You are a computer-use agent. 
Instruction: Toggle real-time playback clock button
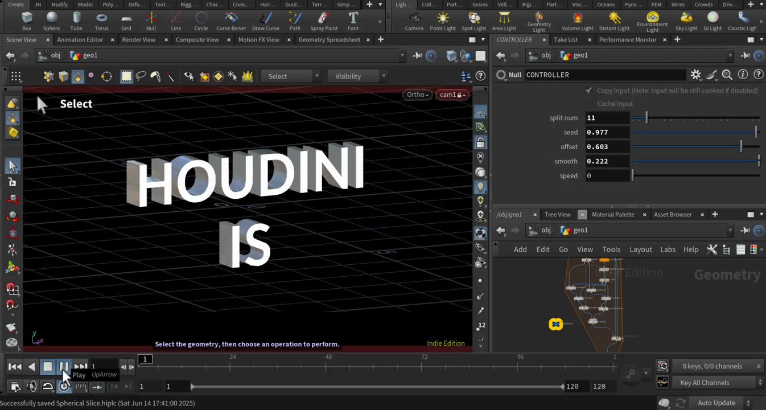[x=64, y=387]
